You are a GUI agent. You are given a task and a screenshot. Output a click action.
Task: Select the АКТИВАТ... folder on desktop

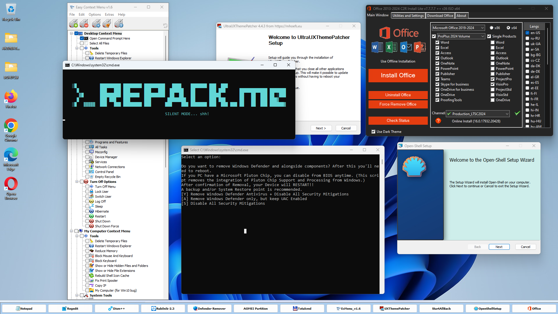point(11,41)
